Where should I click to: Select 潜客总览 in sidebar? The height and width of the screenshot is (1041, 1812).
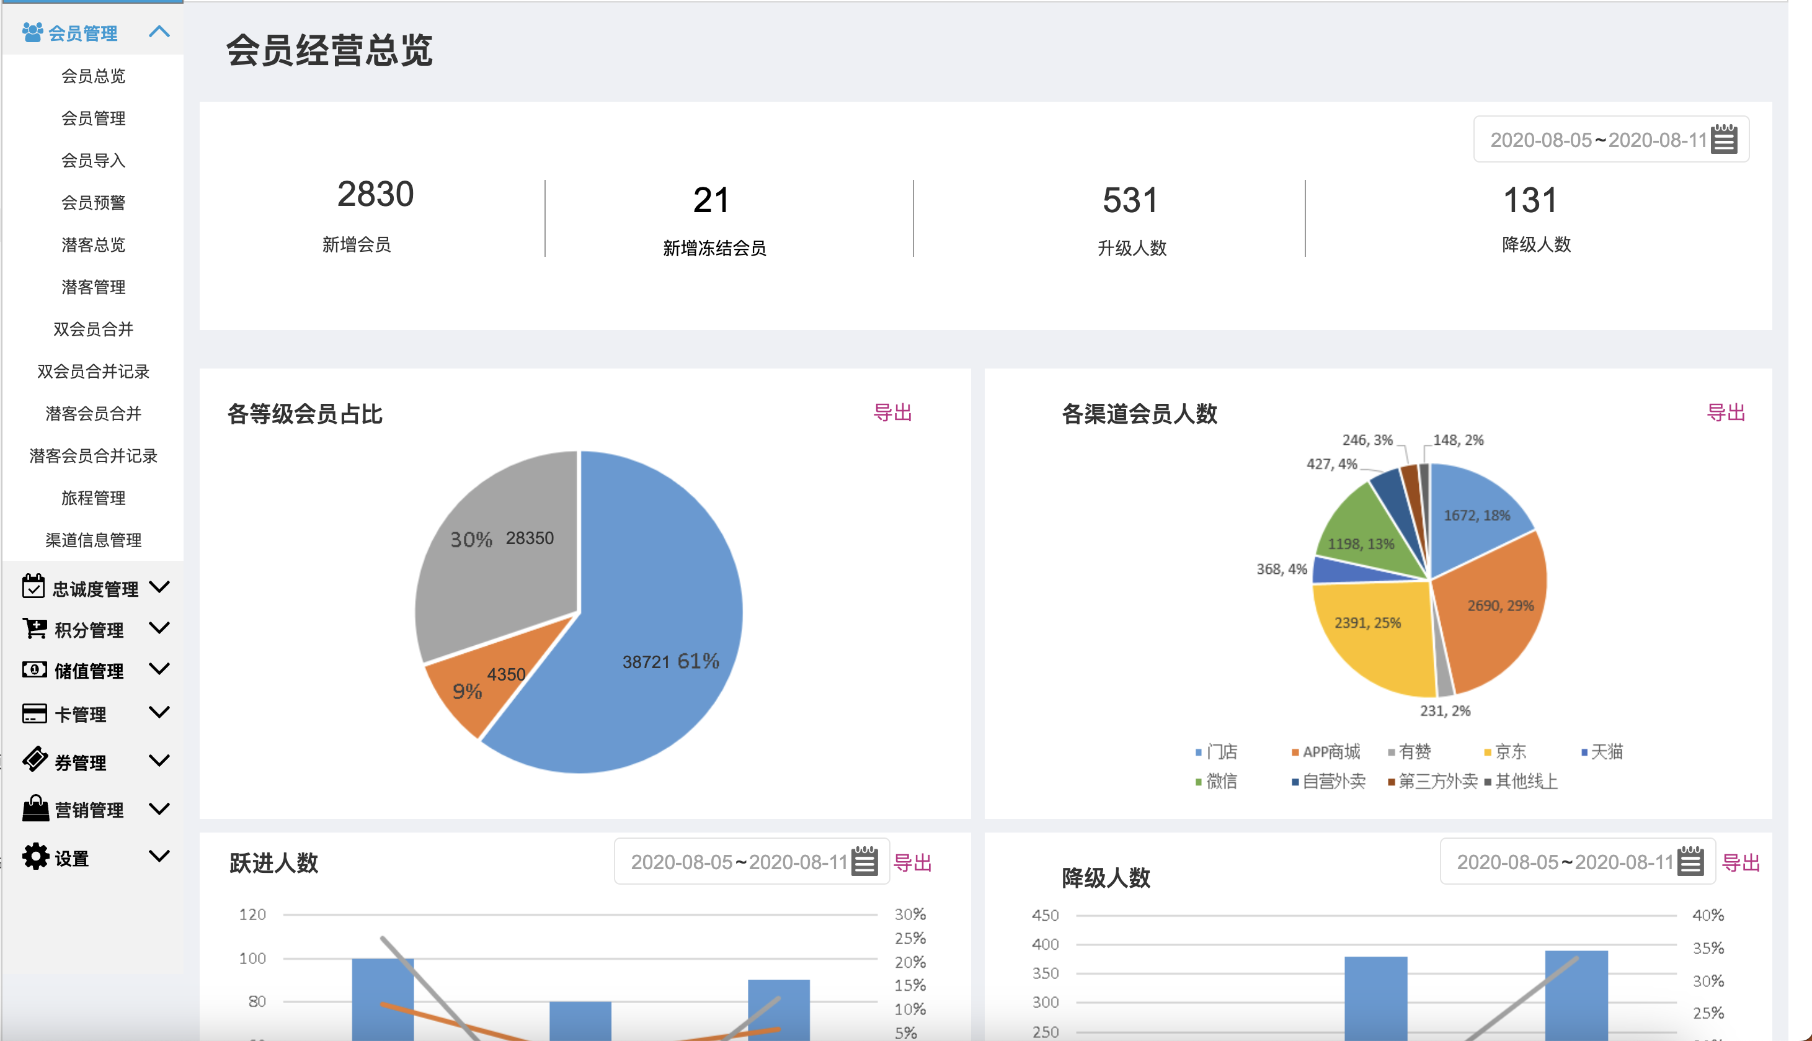tap(93, 244)
